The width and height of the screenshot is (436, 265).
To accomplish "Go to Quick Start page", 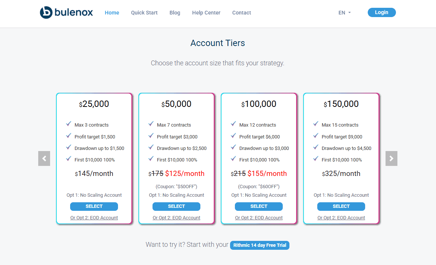I will [144, 13].
